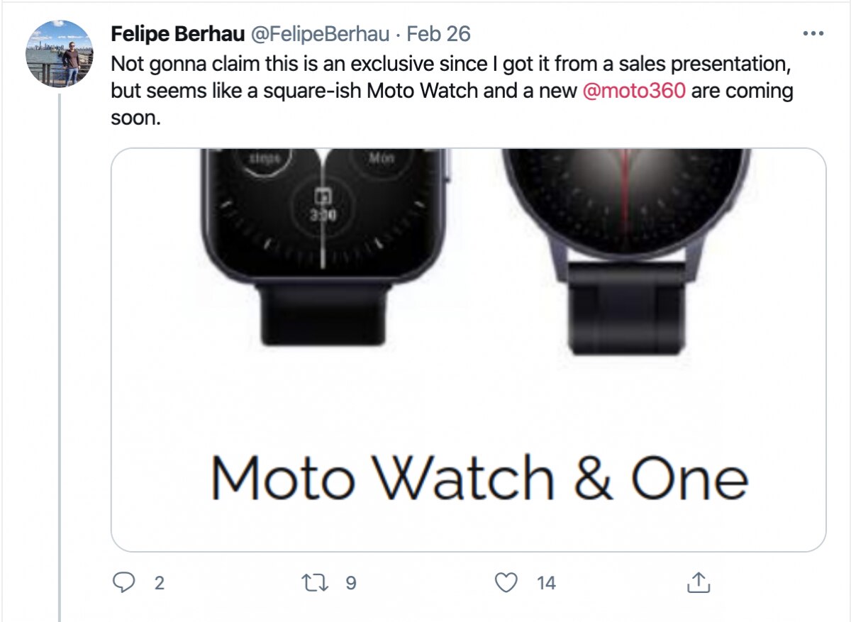Click the reply speech bubble icon

(125, 583)
